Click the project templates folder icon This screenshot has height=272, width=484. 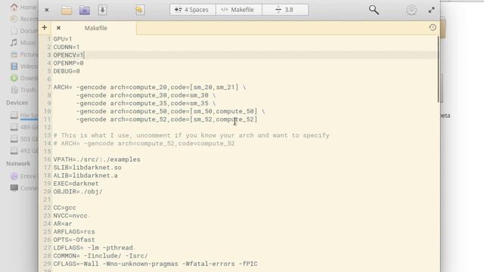pos(85,10)
